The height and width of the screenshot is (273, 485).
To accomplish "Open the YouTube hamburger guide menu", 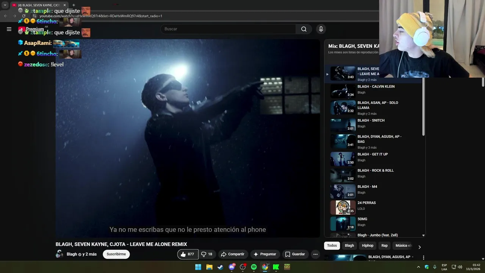I will point(9,29).
